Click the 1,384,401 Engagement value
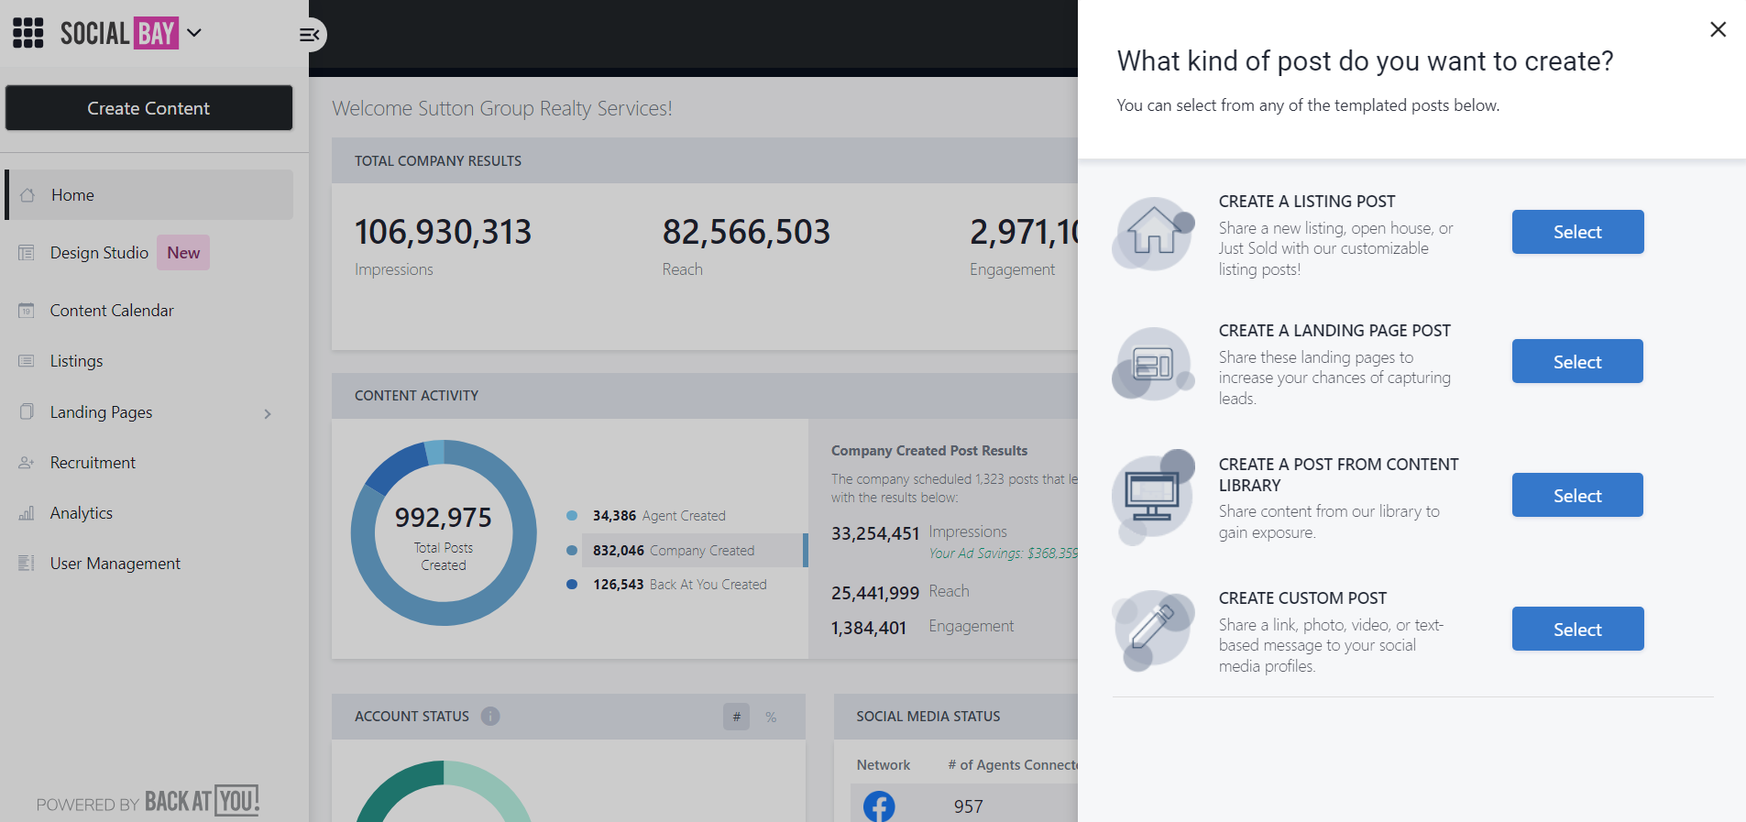 click(x=869, y=628)
